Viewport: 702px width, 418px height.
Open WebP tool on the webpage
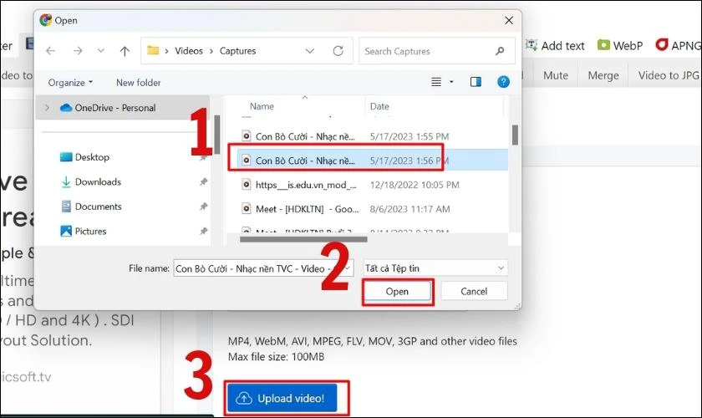click(620, 46)
